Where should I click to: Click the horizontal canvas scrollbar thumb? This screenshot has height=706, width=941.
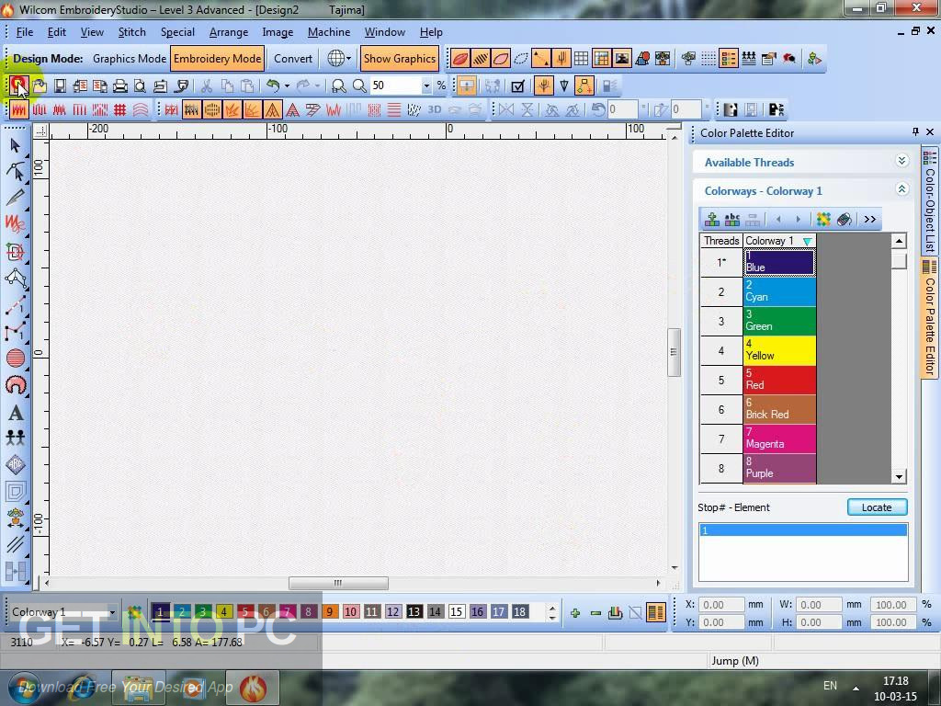(x=338, y=583)
